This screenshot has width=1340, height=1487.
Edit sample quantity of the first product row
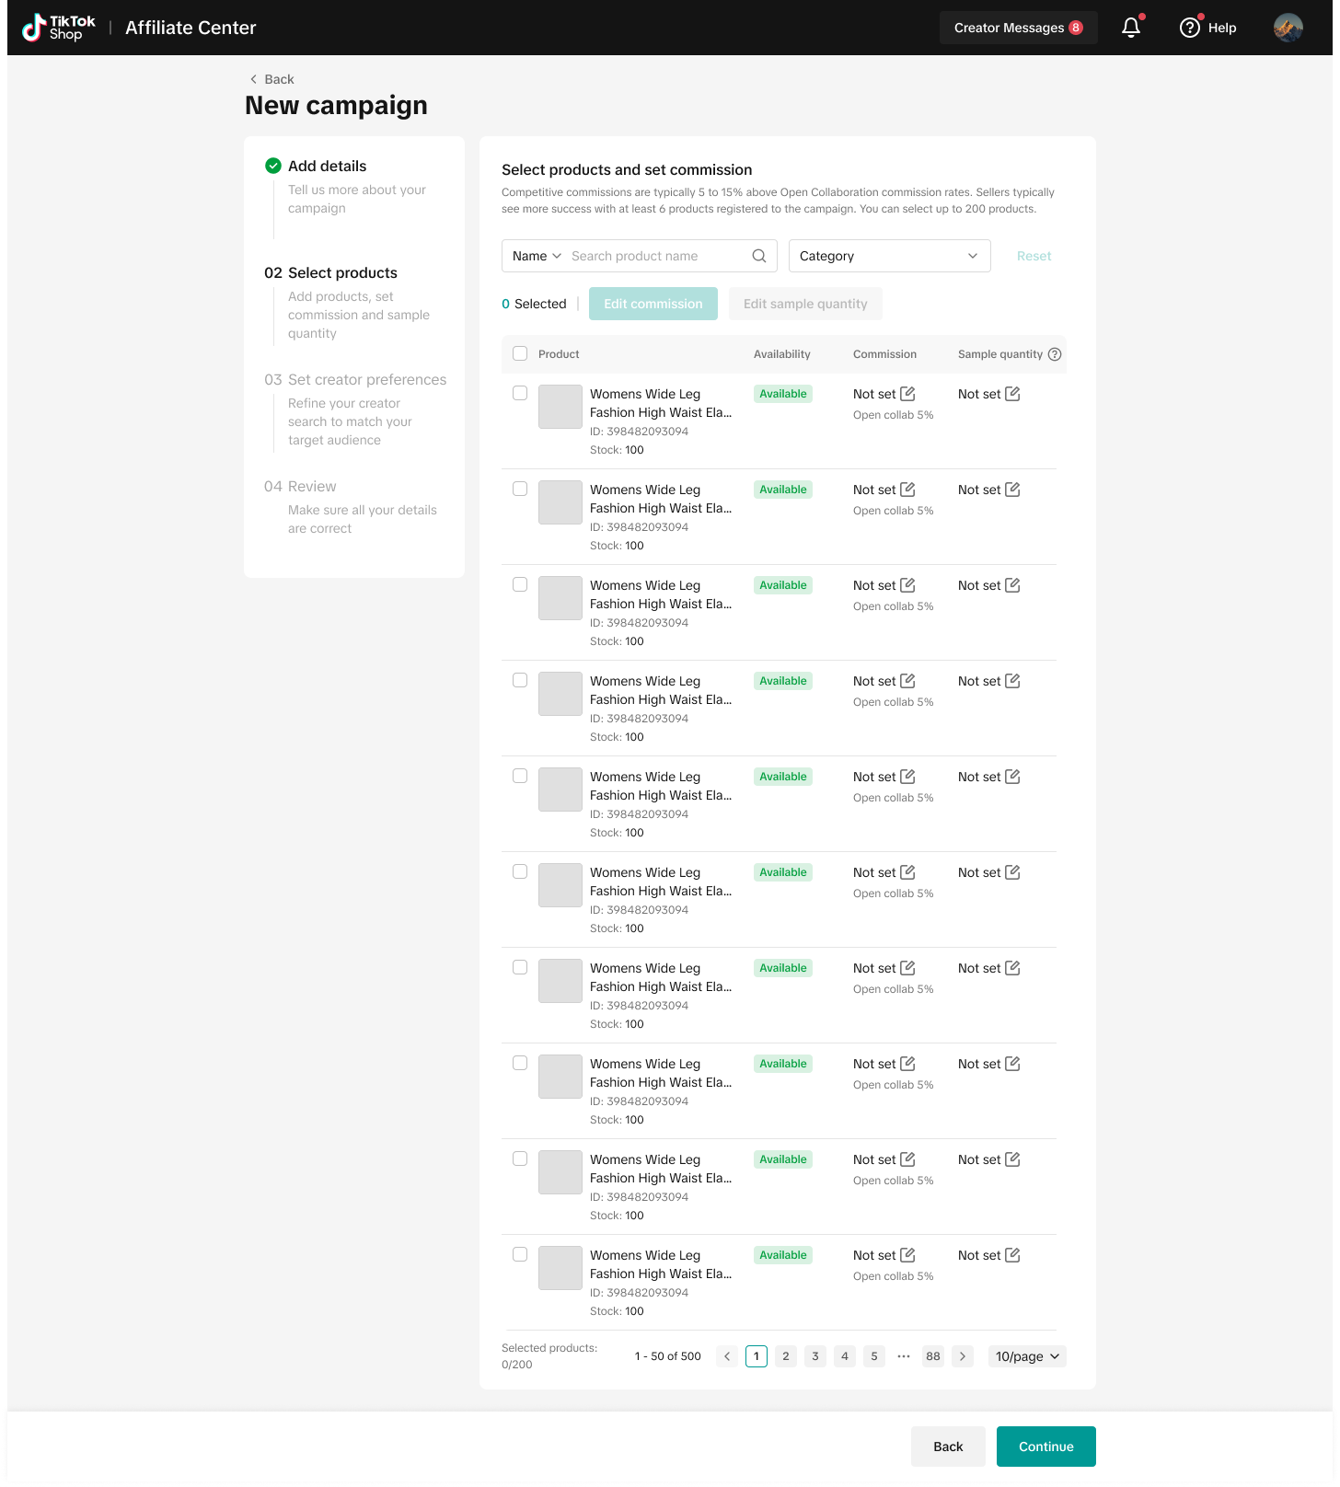click(1012, 394)
